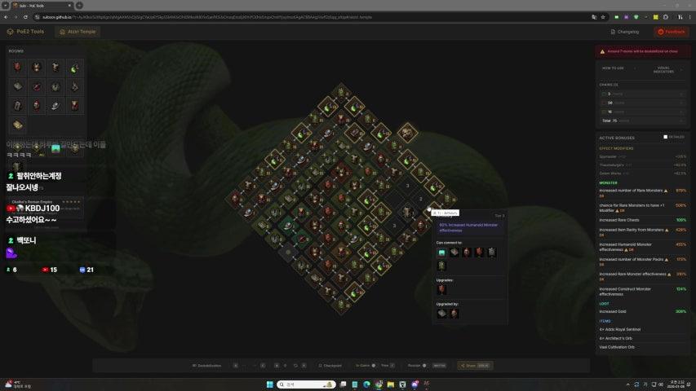Open the Windows Start menu icon

pyautogui.click(x=264, y=384)
